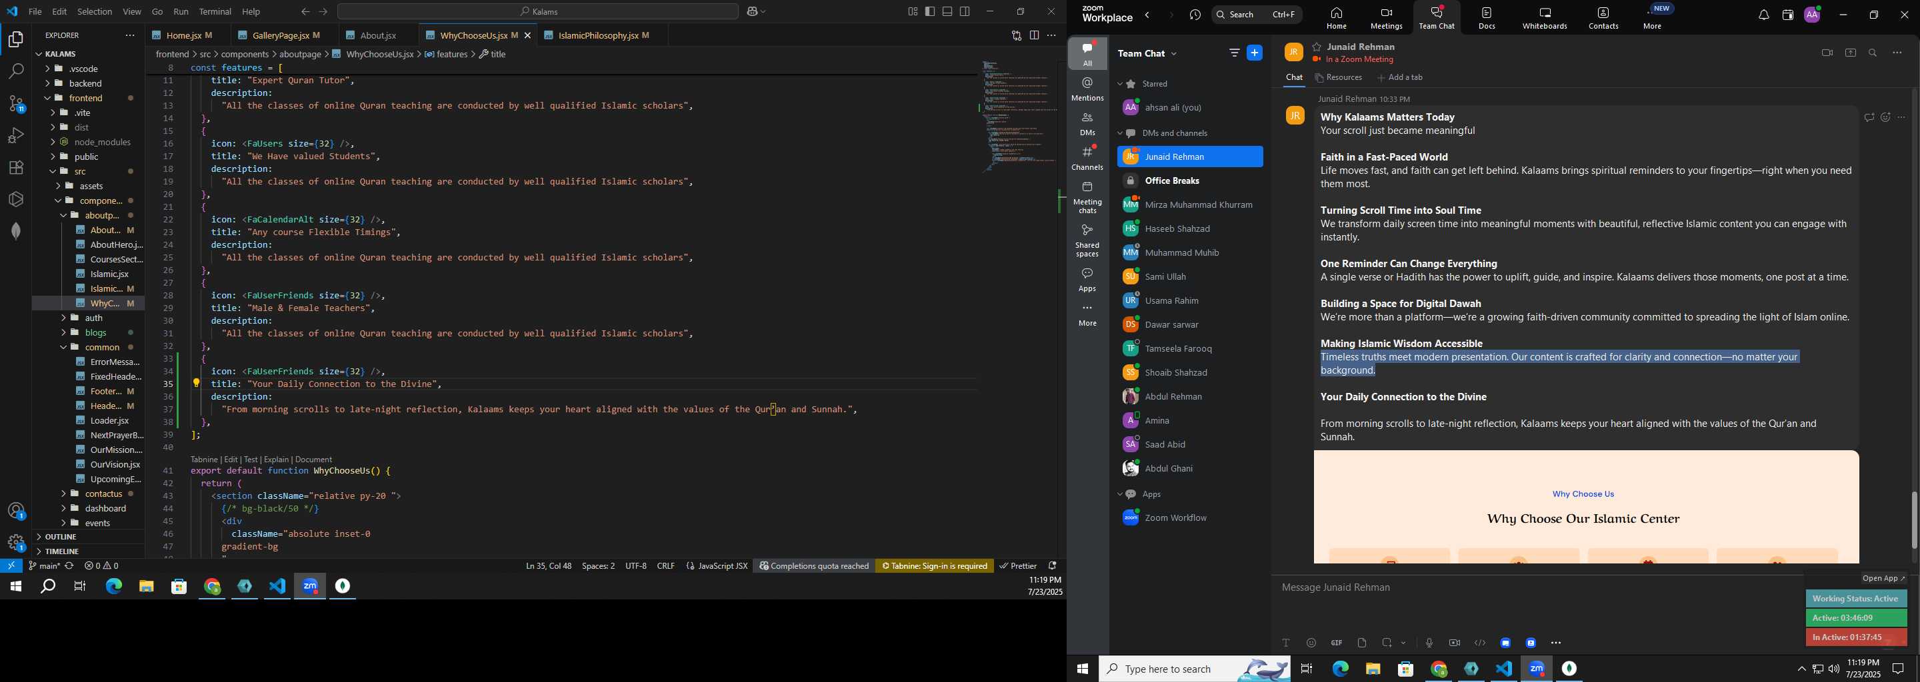
Task: Insert code snippet in Zoom composer
Action: tap(1480, 643)
